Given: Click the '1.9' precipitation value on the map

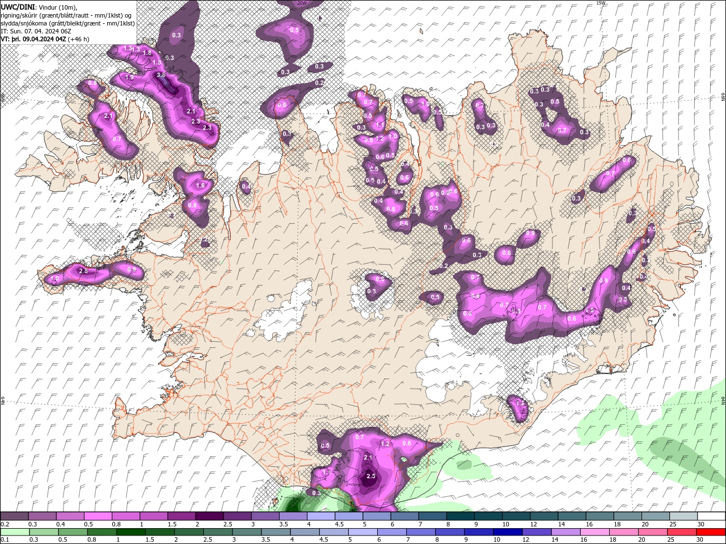Looking at the screenshot, I should pyautogui.click(x=129, y=77).
